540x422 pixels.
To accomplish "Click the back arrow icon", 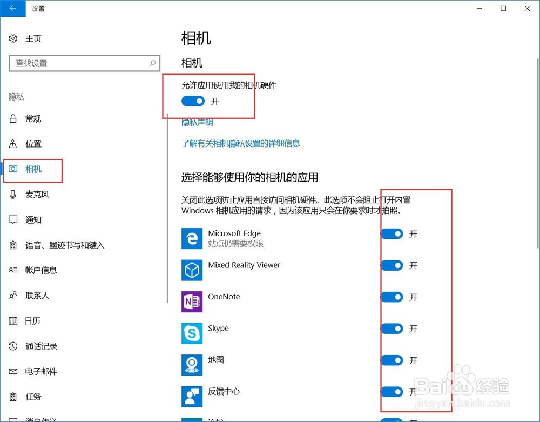I will (x=13, y=9).
